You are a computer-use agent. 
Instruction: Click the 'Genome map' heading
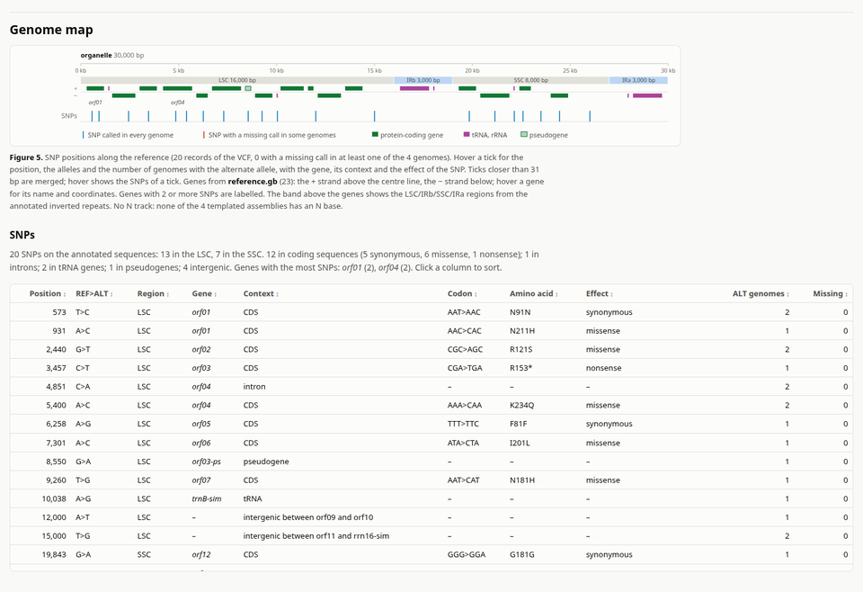click(51, 30)
